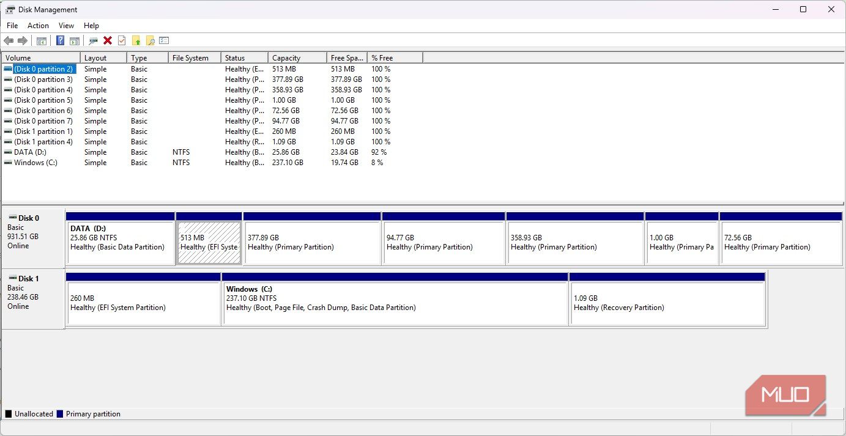The image size is (846, 436).
Task: Click the yellow folder with green arrow icon
Action: (136, 41)
